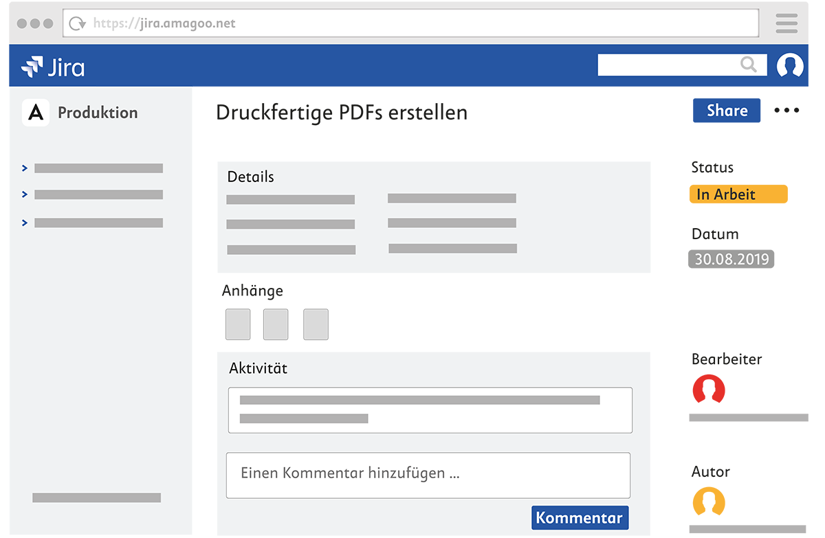The height and width of the screenshot is (538, 825).
Task: Open the more options ellipsis menu
Action: (786, 111)
